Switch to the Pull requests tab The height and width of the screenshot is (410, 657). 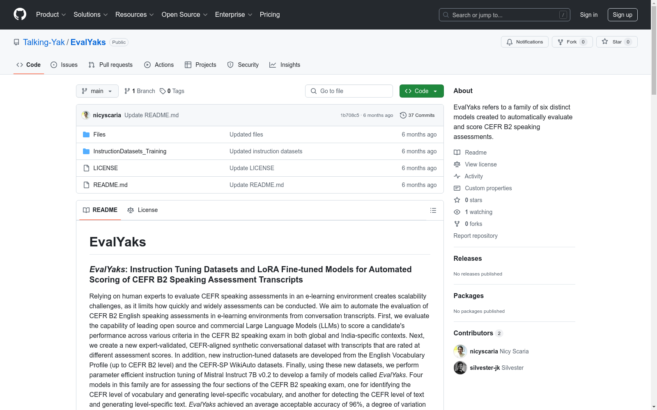[110, 65]
